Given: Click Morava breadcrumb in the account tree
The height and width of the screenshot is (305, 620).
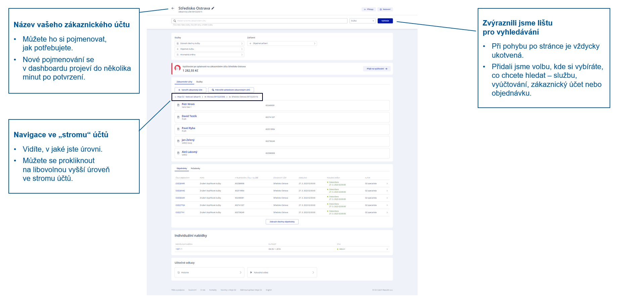Looking at the screenshot, I should tap(216, 97).
